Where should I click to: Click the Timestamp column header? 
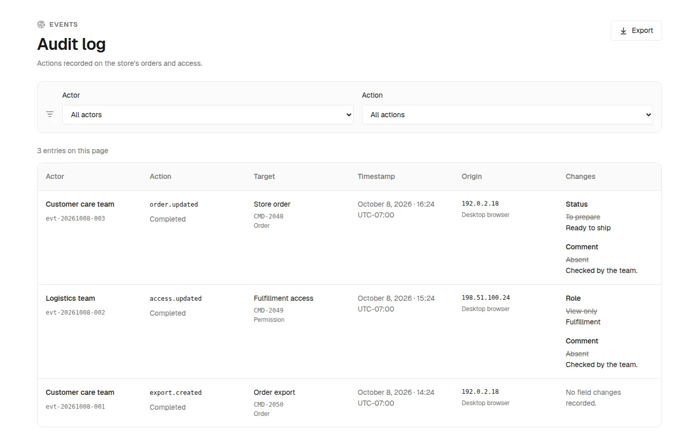[x=376, y=176]
